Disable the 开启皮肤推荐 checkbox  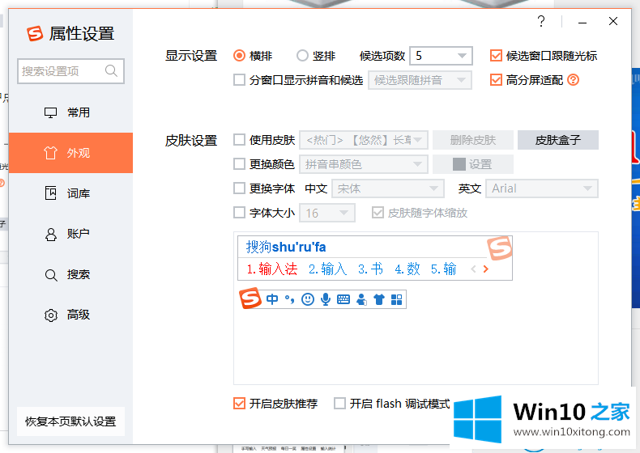click(239, 404)
